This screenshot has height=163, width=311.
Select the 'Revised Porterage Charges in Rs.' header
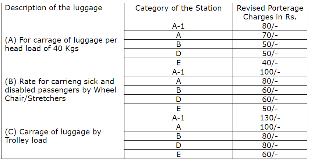tap(270, 12)
